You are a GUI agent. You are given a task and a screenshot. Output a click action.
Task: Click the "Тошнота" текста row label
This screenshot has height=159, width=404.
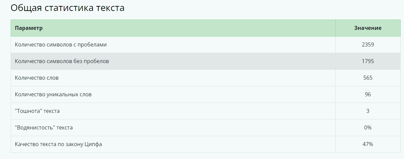pyautogui.click(x=37, y=111)
